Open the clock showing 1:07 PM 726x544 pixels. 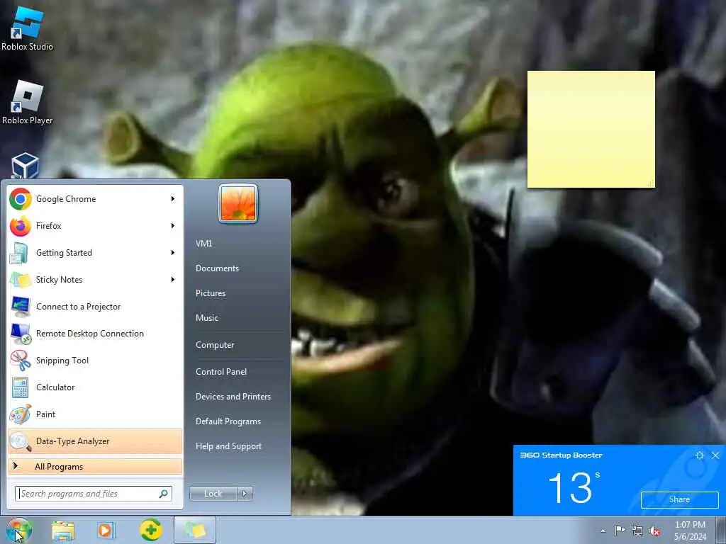click(x=690, y=531)
